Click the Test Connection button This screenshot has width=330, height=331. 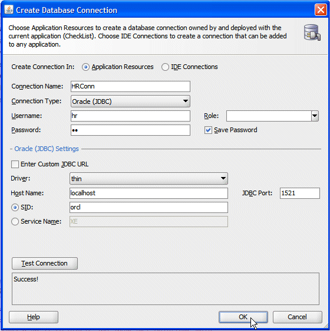[45, 263]
